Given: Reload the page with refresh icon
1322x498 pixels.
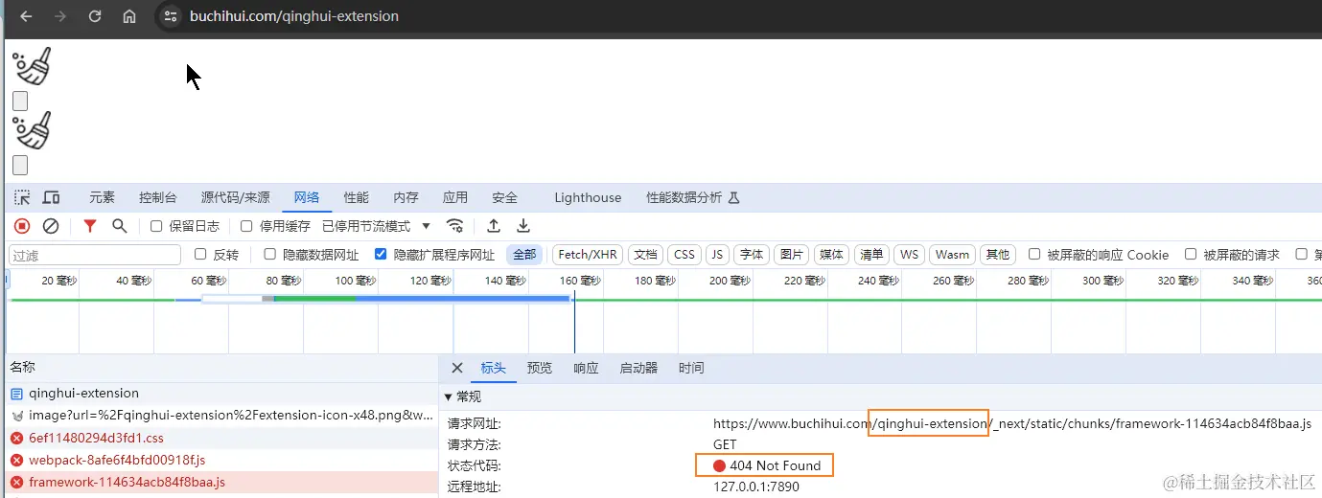Looking at the screenshot, I should 95,16.
